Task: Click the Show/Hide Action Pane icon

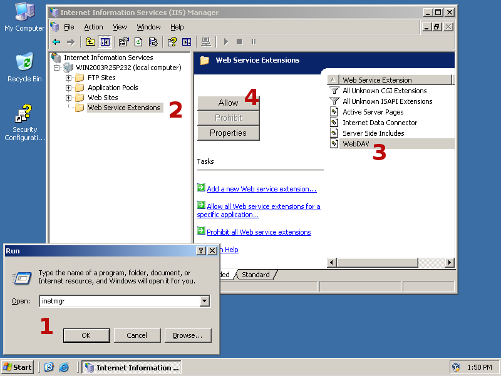Action: [x=187, y=42]
